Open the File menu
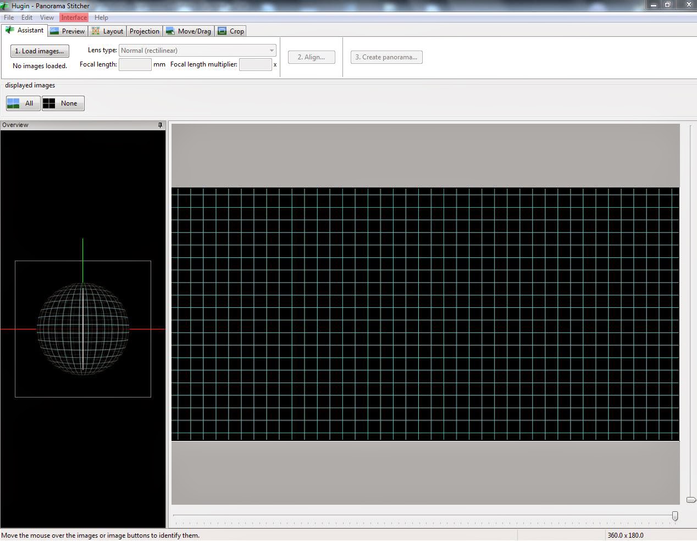The width and height of the screenshot is (697, 541). (8, 17)
